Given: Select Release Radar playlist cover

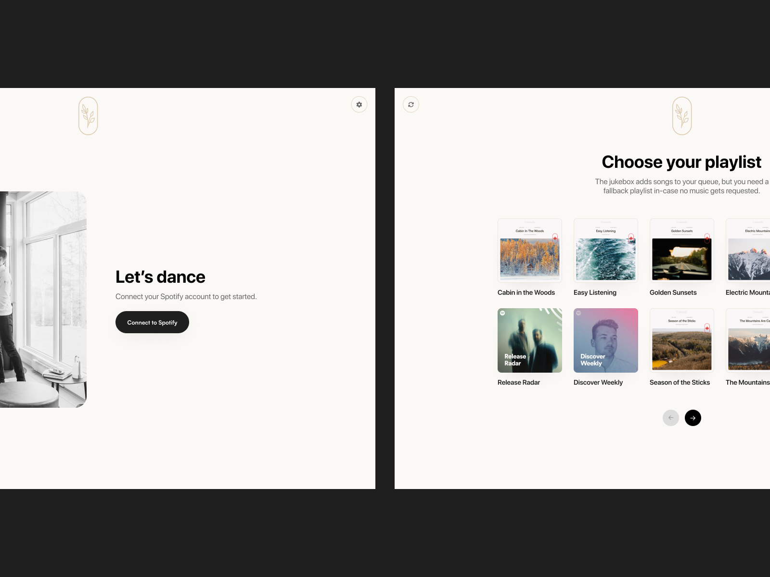Looking at the screenshot, I should tap(529, 340).
